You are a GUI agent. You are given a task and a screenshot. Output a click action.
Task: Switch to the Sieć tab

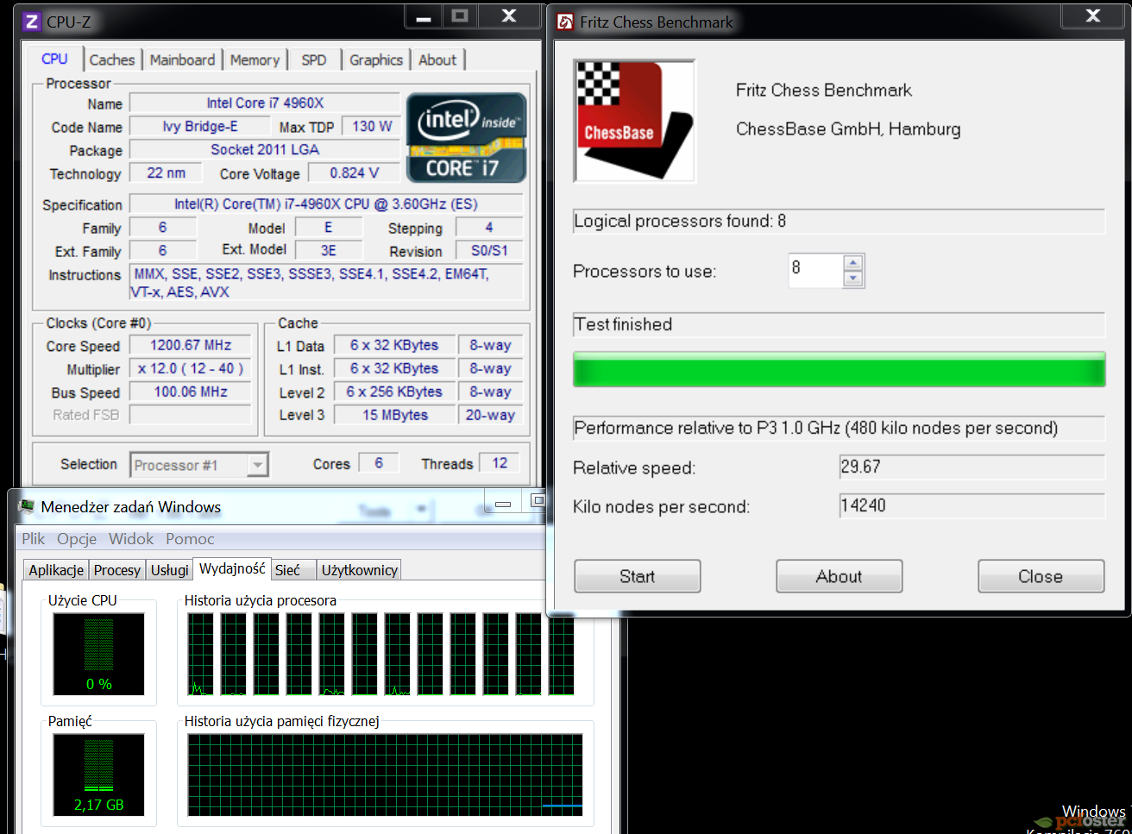[x=293, y=570]
